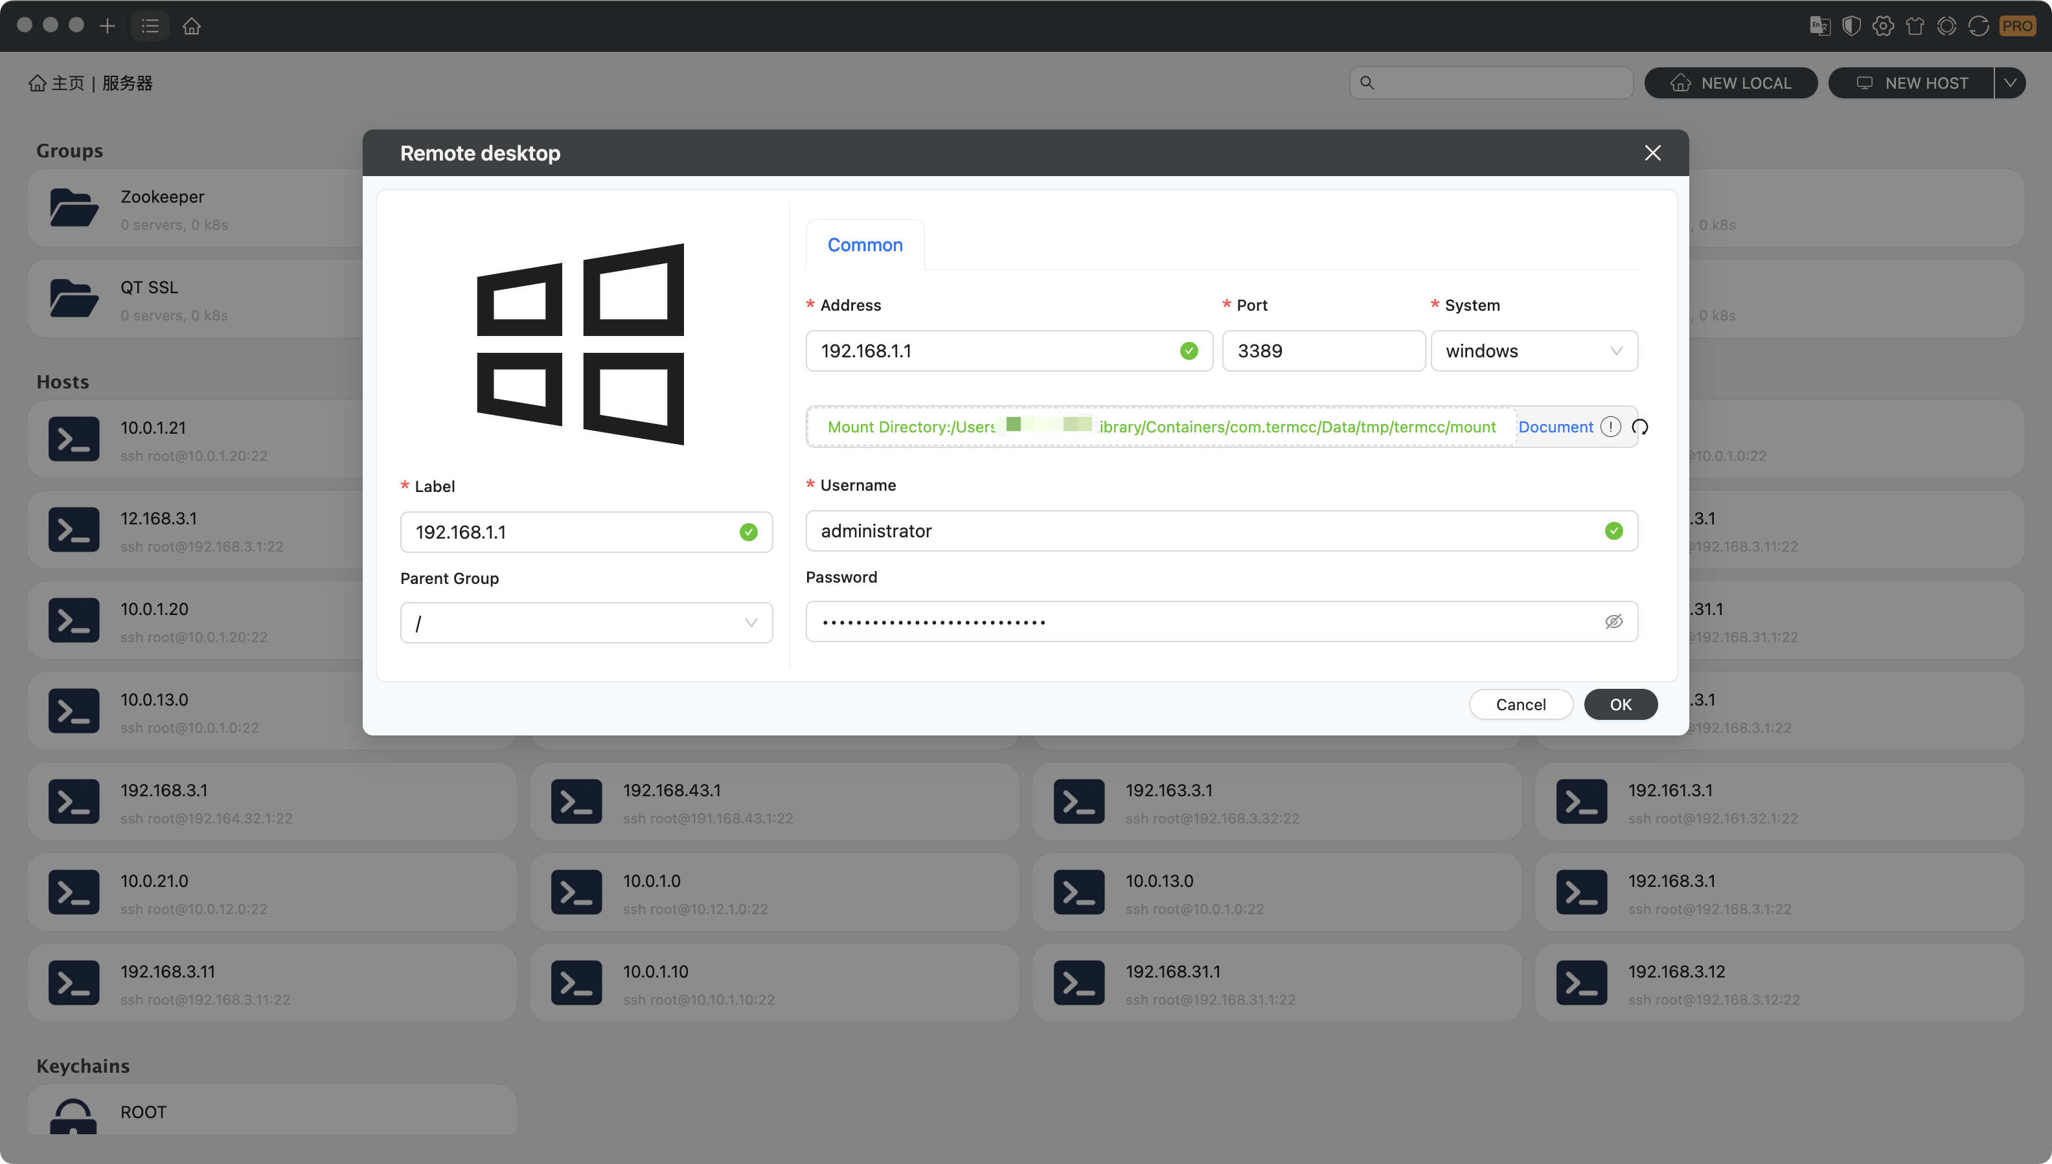
Task: Click the refresh mount directory icon
Action: point(1640,427)
